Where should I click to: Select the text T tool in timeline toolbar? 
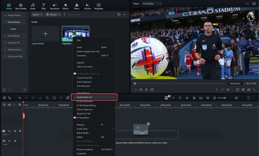tap(47, 98)
